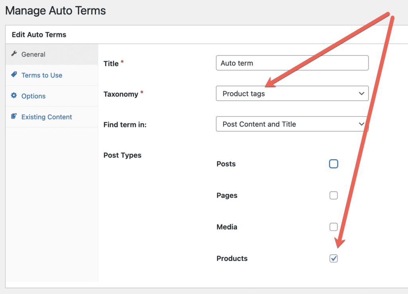The image size is (408, 294).
Task: Click the Manage Auto Terms page title
Action: 55,11
